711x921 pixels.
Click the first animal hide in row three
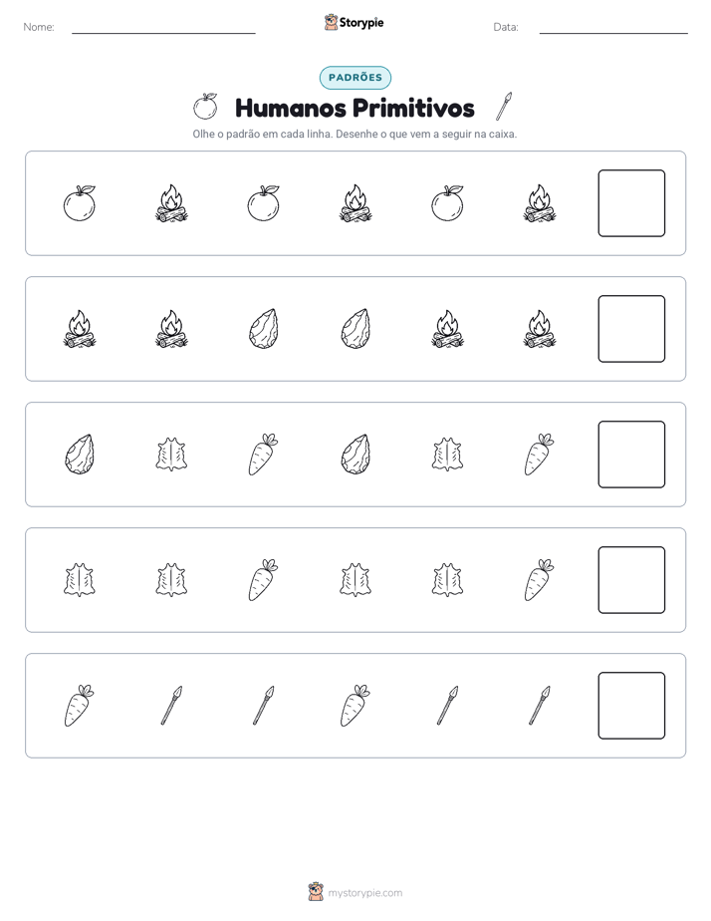171,455
